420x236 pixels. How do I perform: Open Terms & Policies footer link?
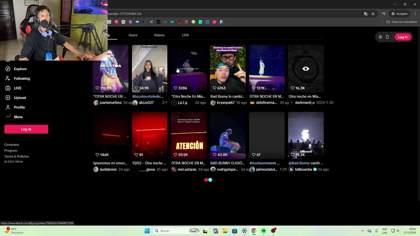click(x=16, y=156)
